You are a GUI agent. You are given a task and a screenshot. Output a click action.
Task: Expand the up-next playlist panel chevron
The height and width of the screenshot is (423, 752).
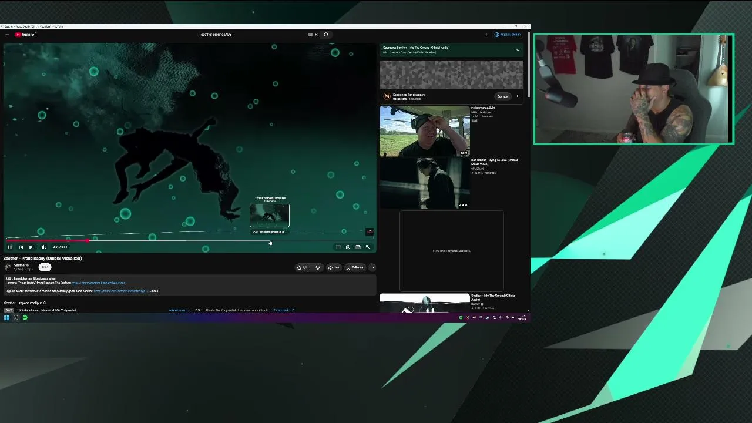tap(518, 50)
